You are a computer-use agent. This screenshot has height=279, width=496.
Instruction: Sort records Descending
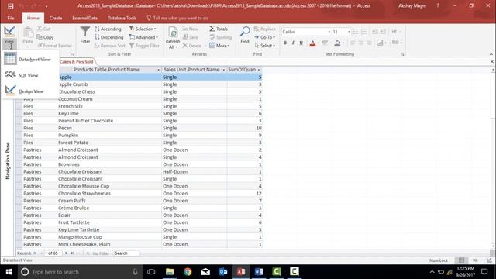tap(109, 37)
